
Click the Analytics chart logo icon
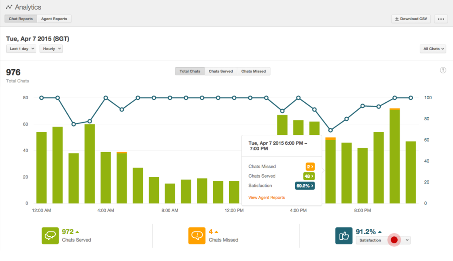(x=9, y=7)
